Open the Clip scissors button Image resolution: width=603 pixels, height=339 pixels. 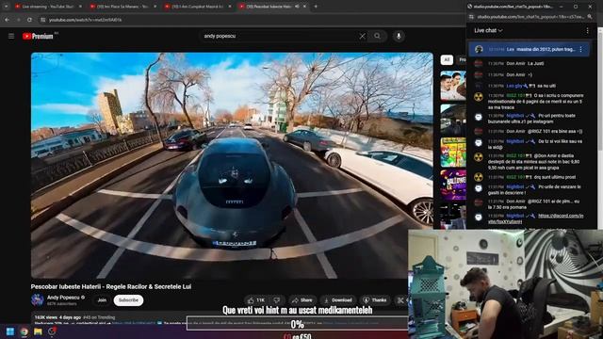[x=400, y=300]
